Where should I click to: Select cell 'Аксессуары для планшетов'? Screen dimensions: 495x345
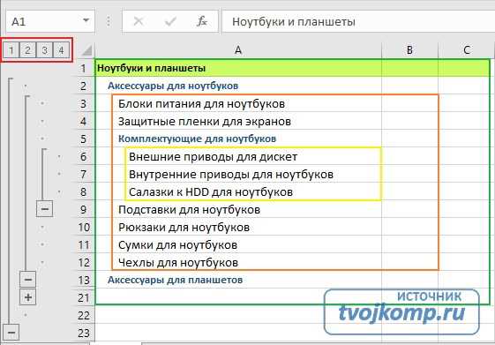(x=238, y=280)
